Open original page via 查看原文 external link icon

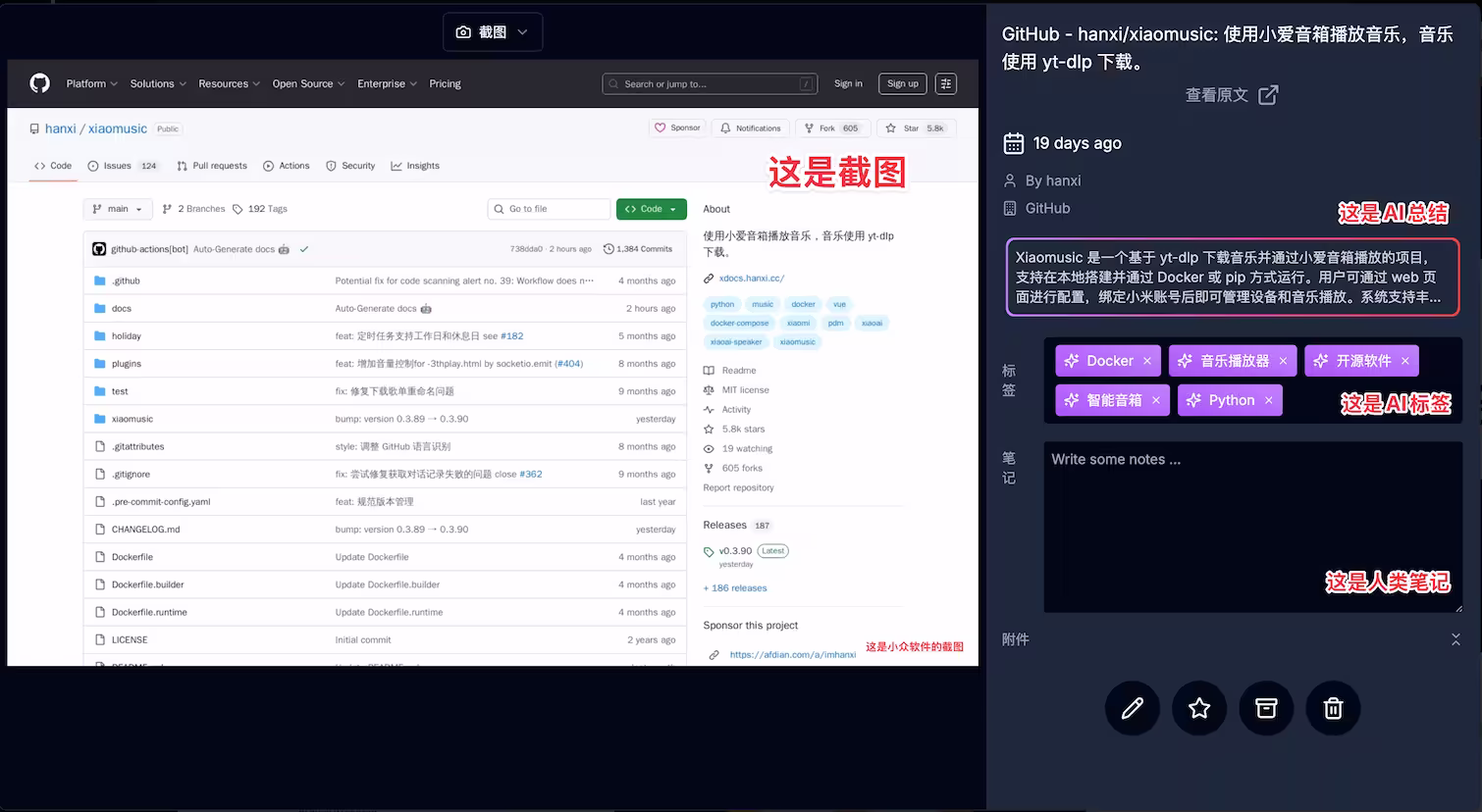(1268, 94)
